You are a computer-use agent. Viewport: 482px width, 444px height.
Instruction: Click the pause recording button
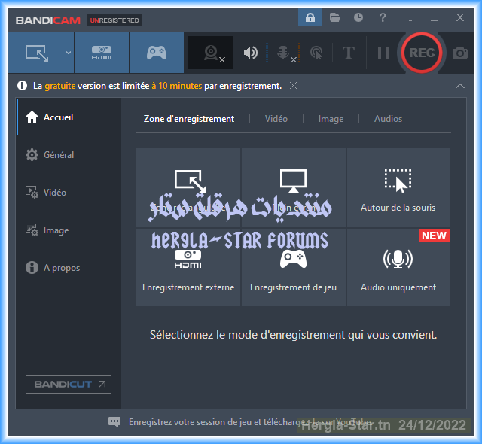tap(383, 53)
